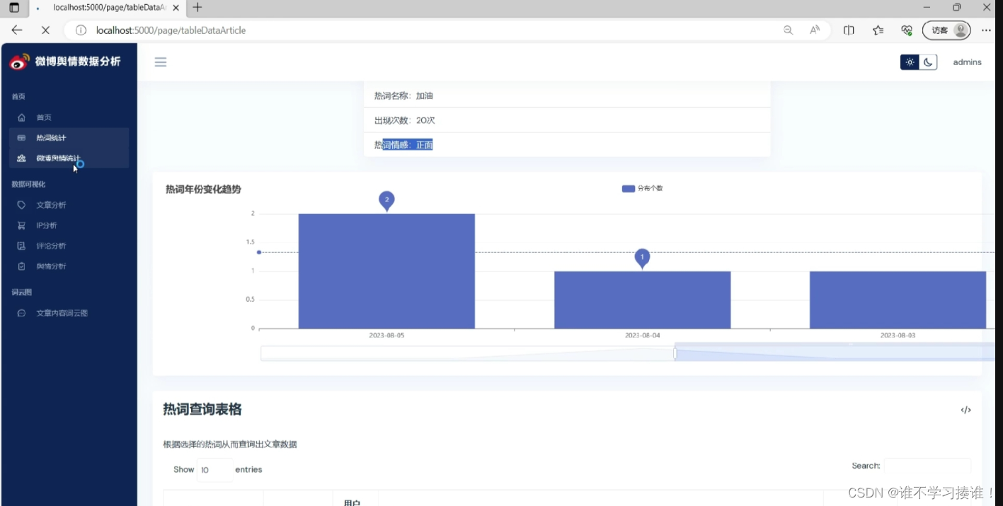1003x506 pixels.
Task: Open 首页 home item in sidebar
Action: [44, 117]
